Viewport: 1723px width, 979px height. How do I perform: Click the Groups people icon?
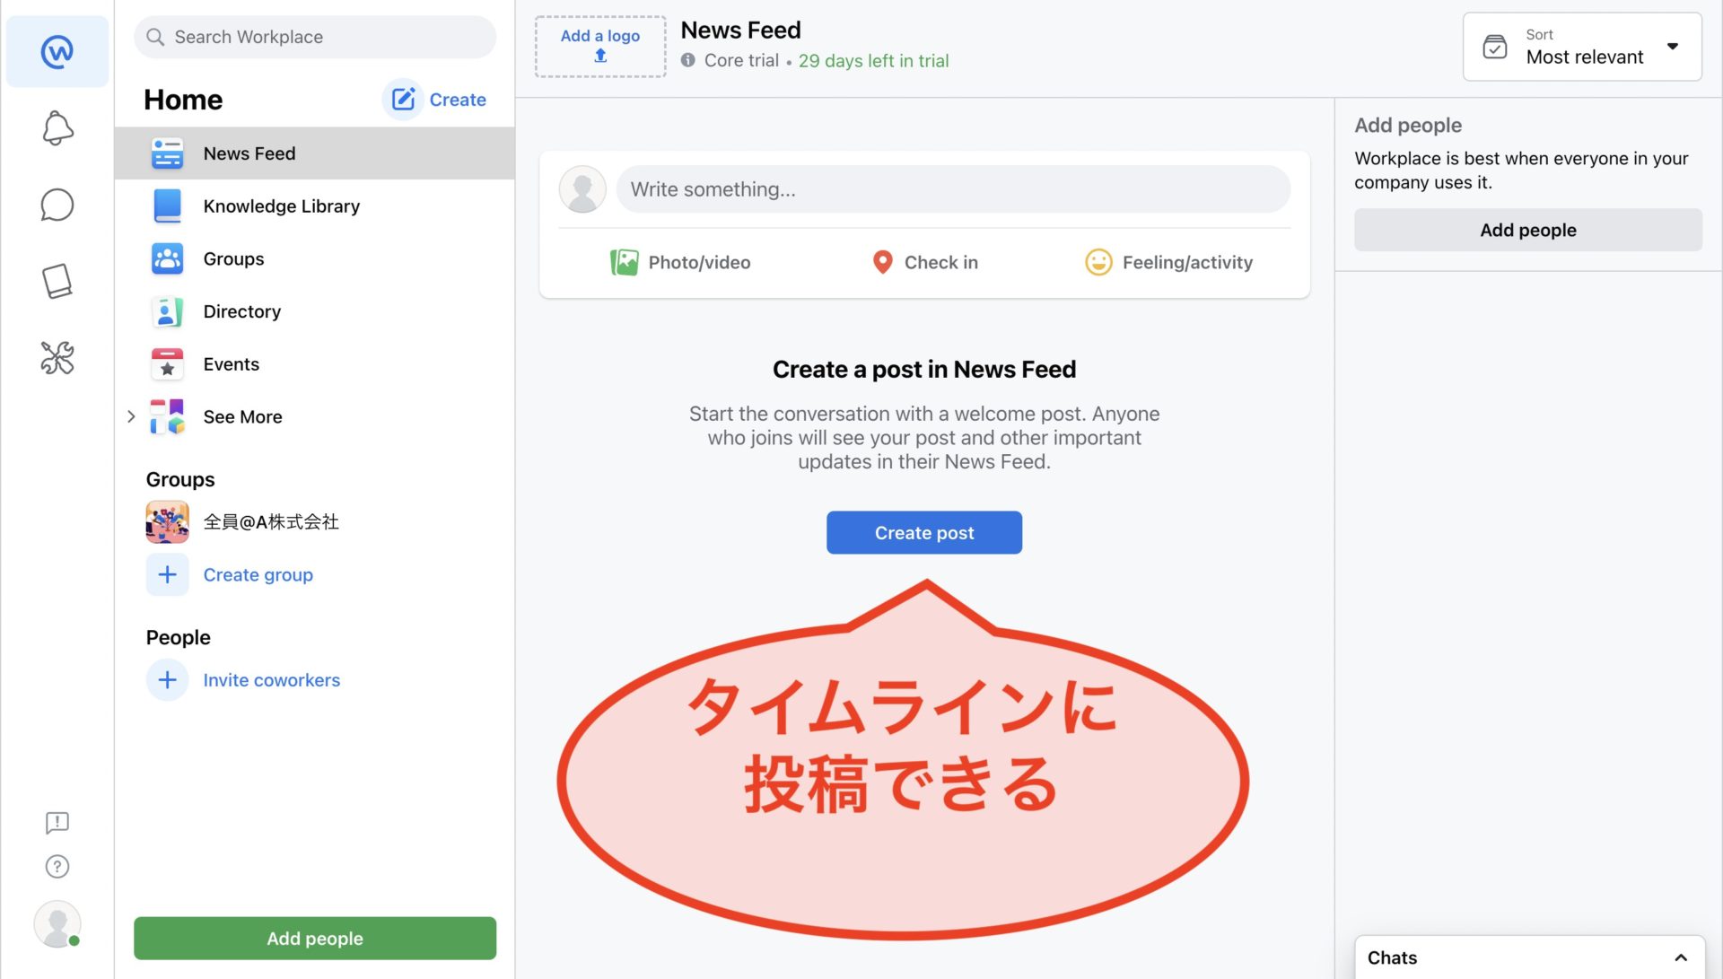167,258
